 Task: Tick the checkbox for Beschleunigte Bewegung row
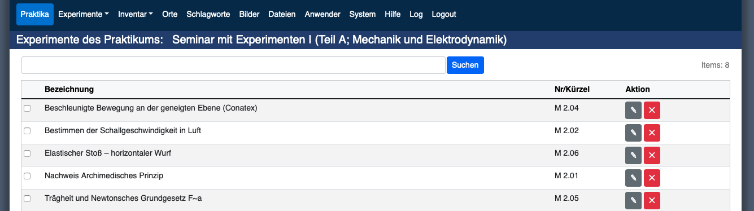pyautogui.click(x=27, y=108)
